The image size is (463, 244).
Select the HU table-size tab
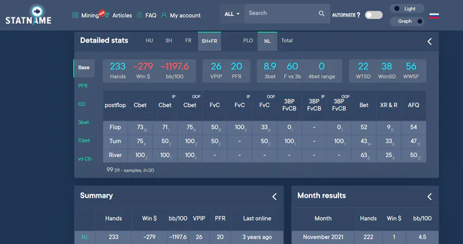tap(150, 40)
